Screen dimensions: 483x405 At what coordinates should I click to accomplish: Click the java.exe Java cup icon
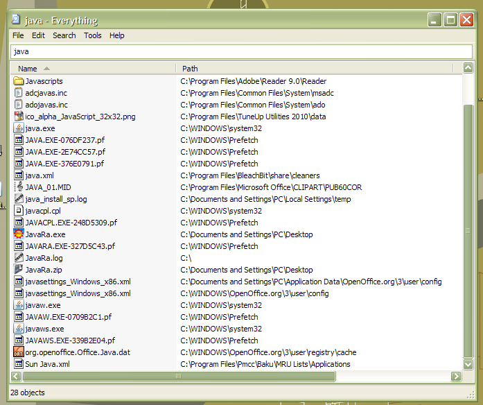pos(19,128)
